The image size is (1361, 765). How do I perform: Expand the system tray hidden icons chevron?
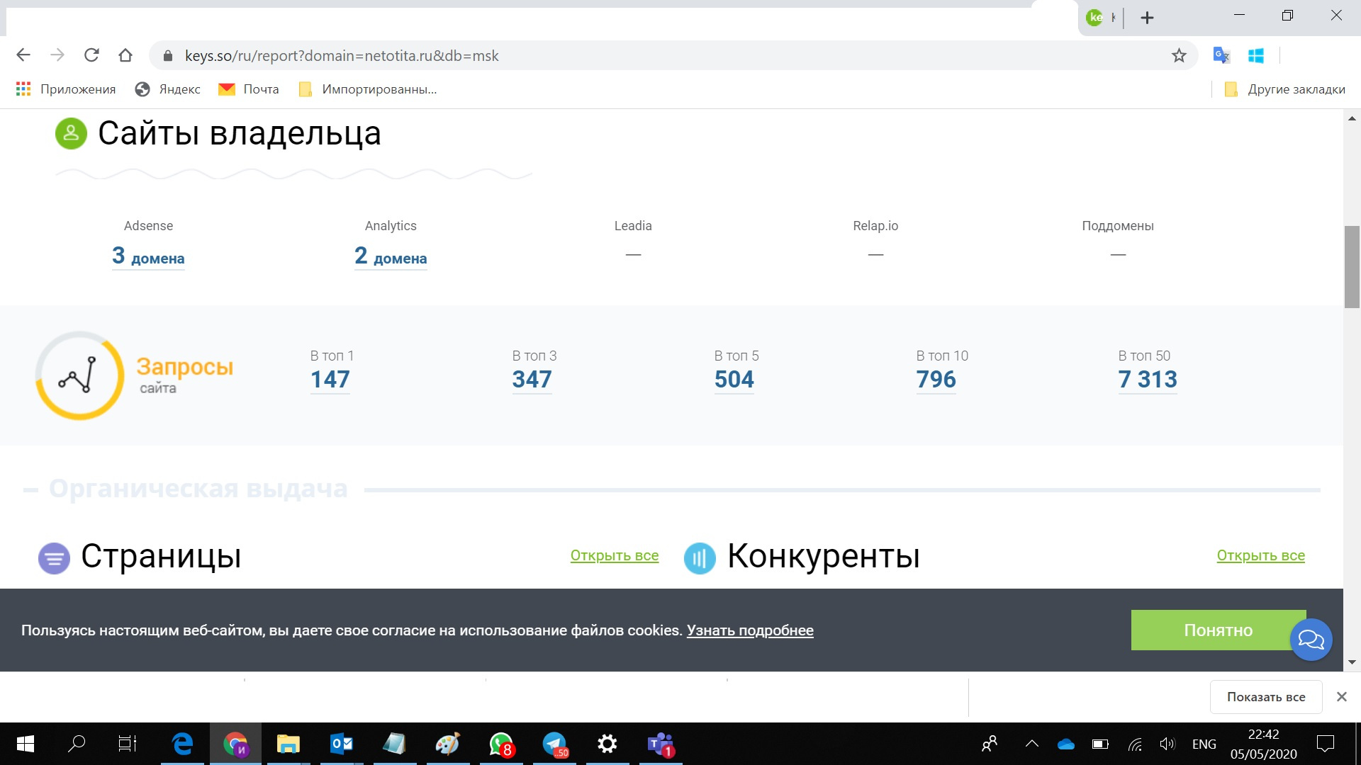click(x=1032, y=744)
